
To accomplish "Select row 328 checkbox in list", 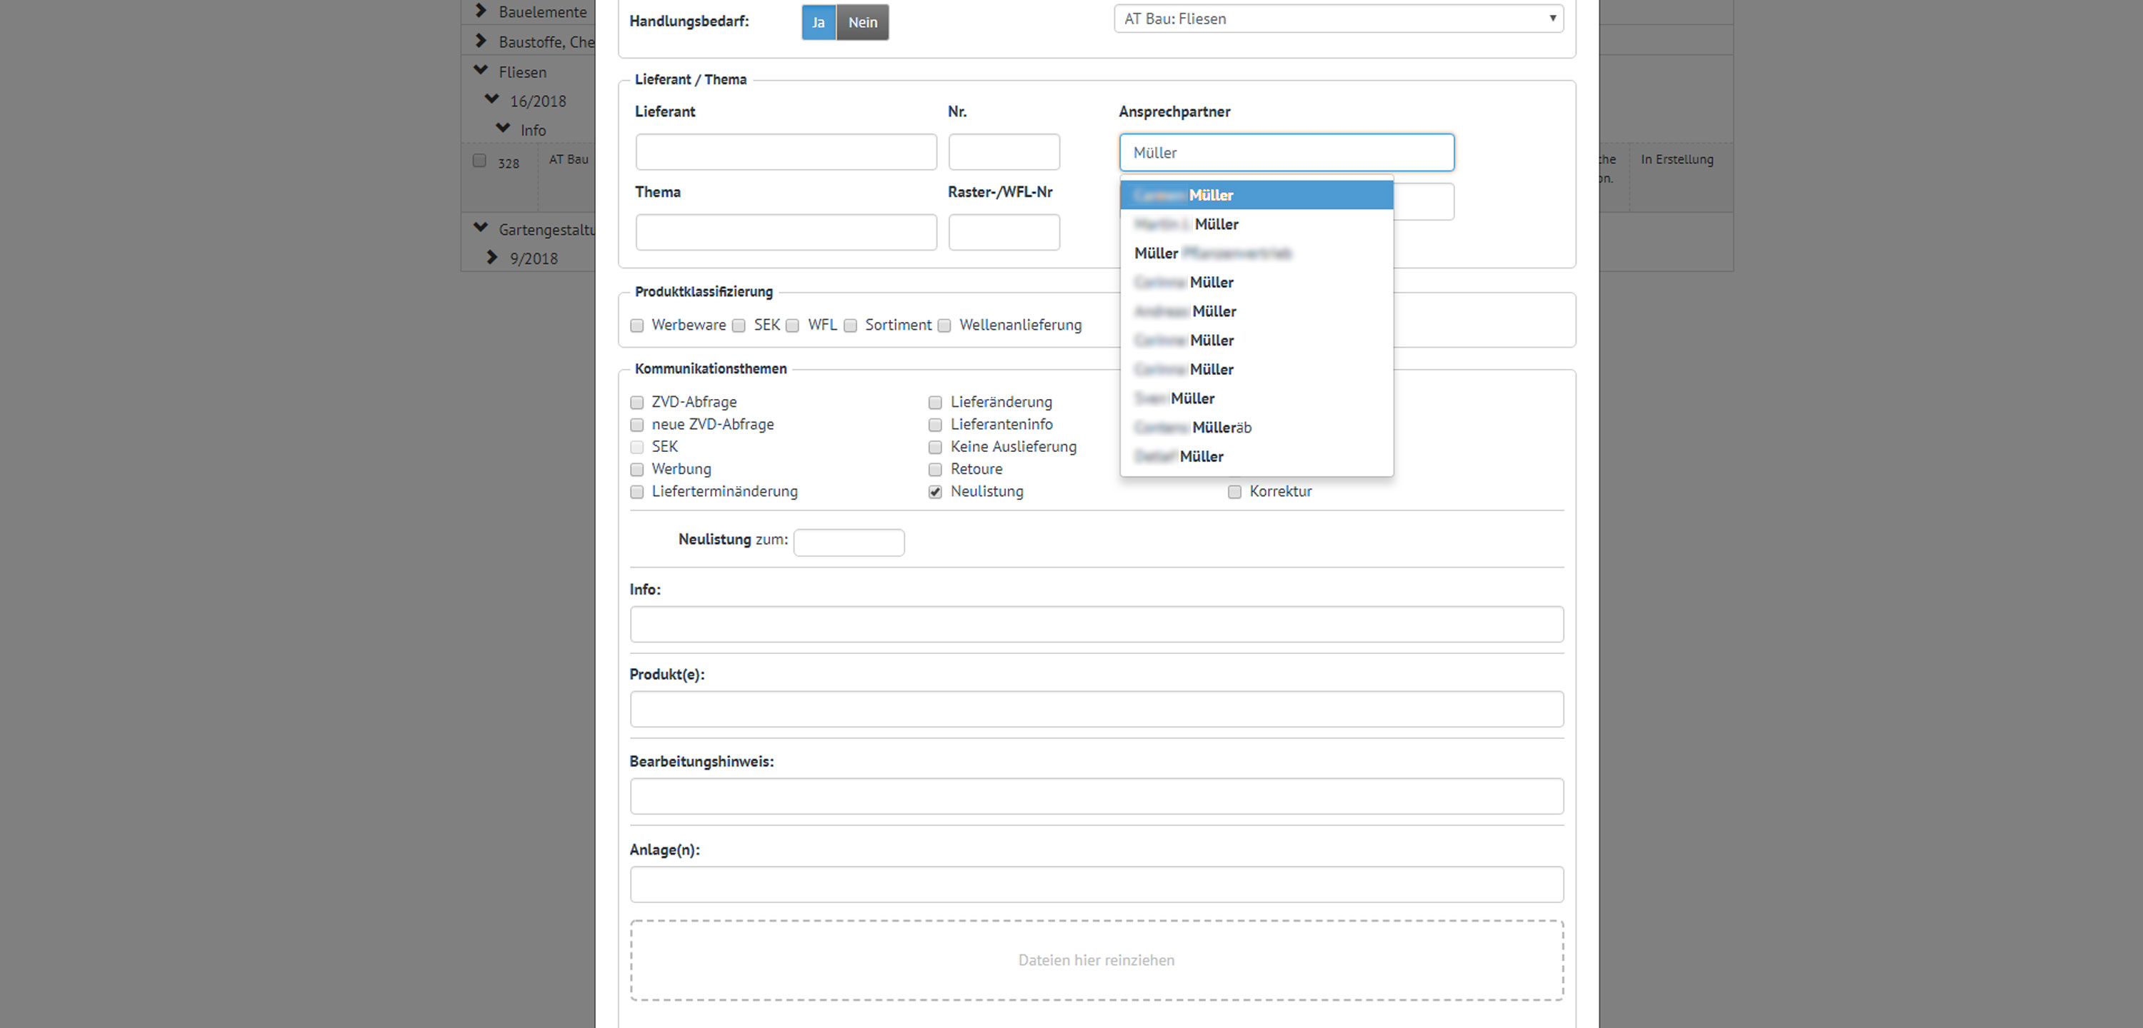I will 479,161.
